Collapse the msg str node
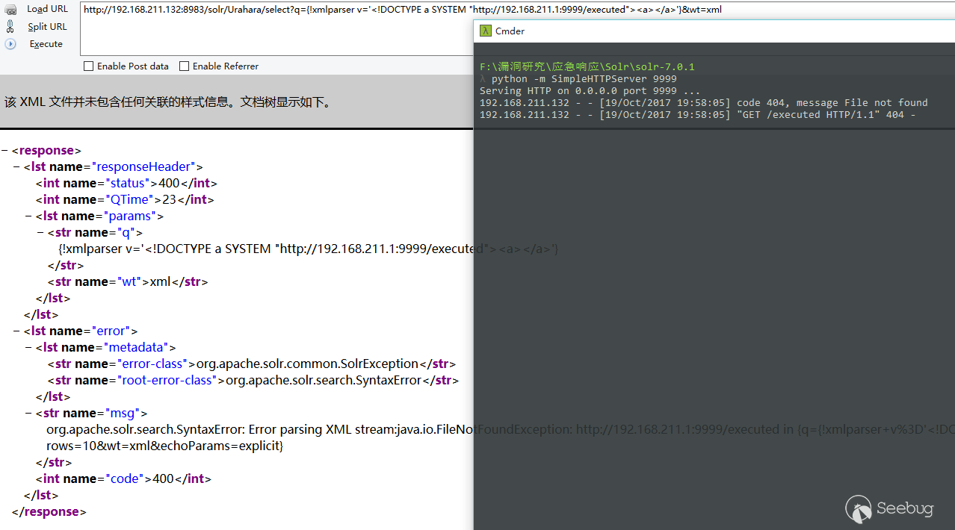 pos(28,414)
